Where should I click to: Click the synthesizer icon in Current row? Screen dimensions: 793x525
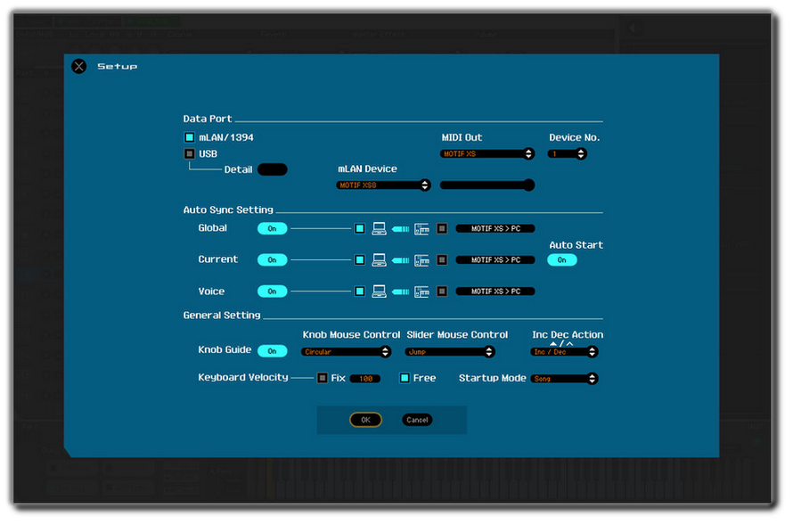(x=421, y=260)
